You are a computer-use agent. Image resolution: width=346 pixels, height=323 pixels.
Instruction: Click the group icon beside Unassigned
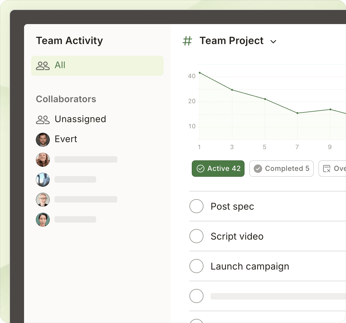[x=43, y=119]
